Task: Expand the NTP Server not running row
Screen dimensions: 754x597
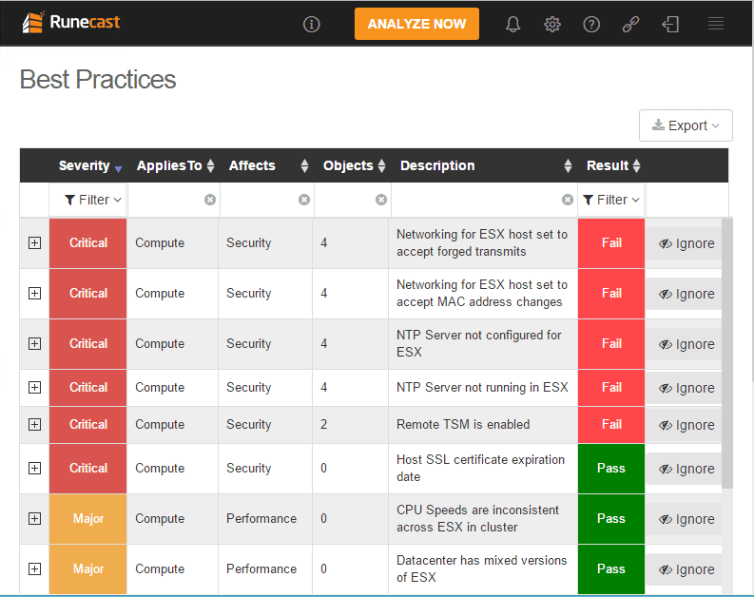Action: 34,388
